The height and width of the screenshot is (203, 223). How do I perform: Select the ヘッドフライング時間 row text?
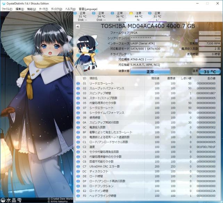coord(103,196)
